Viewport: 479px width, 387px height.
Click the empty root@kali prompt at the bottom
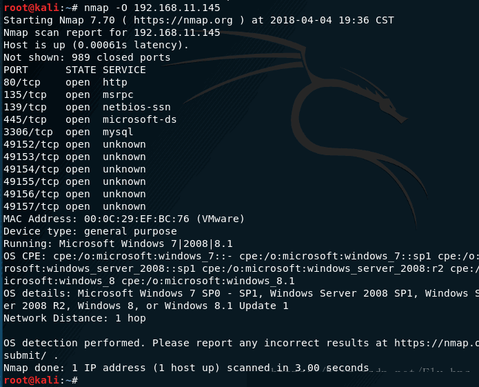tap(41, 381)
